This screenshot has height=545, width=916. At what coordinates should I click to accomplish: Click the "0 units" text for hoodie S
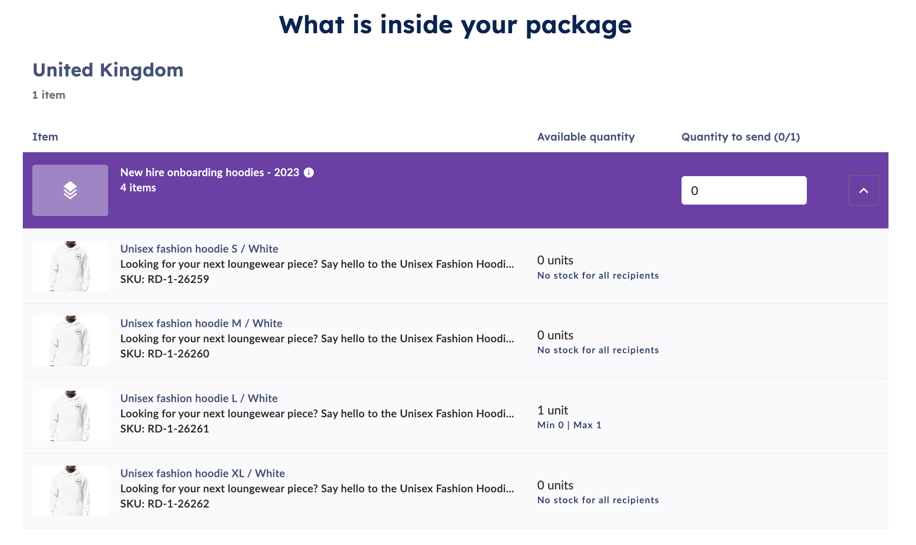555,260
